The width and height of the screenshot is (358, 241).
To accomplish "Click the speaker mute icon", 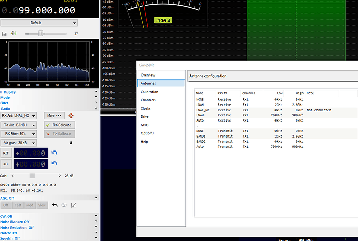I will [x=14, y=33].
